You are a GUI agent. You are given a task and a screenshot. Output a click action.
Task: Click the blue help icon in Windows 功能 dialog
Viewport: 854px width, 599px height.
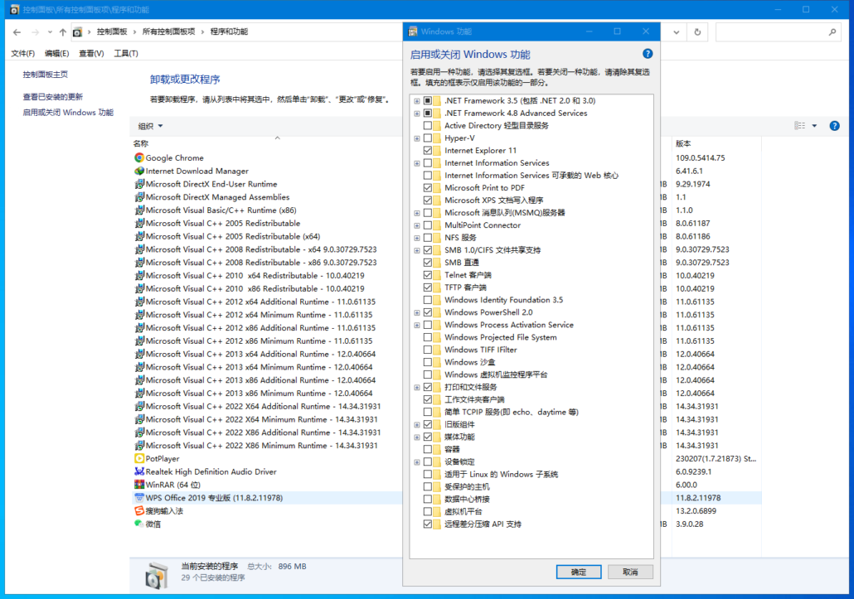(x=648, y=54)
